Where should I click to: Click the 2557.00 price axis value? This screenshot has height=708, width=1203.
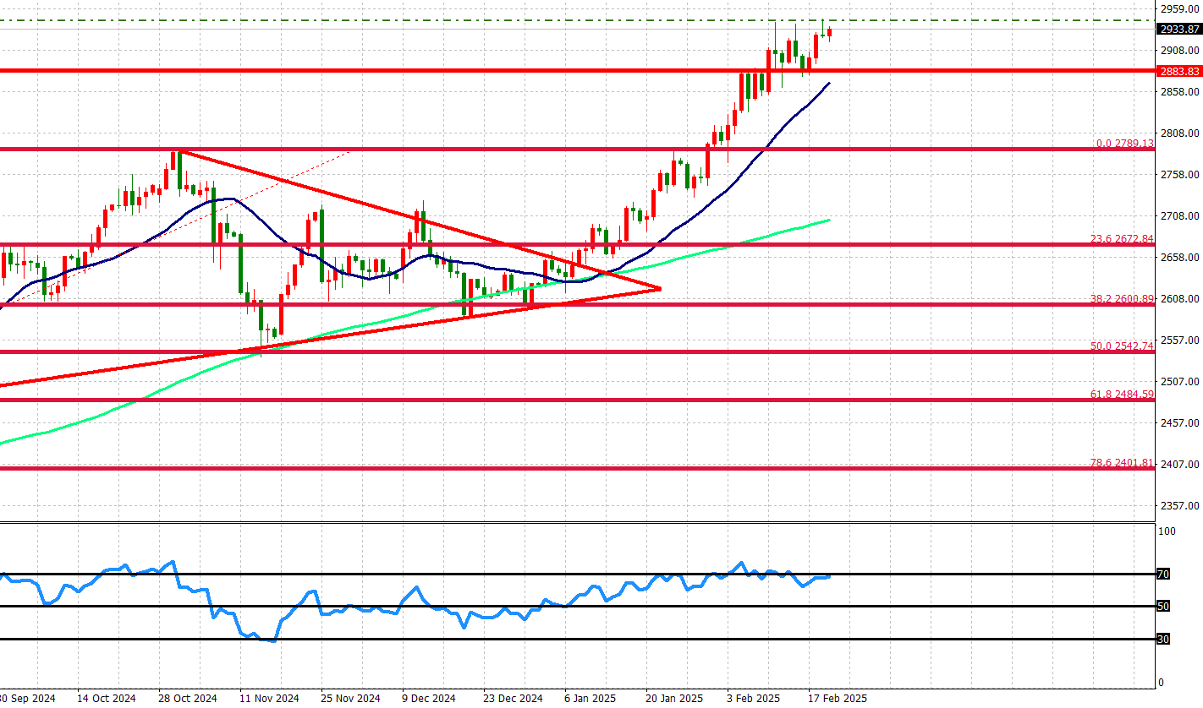tap(1179, 340)
